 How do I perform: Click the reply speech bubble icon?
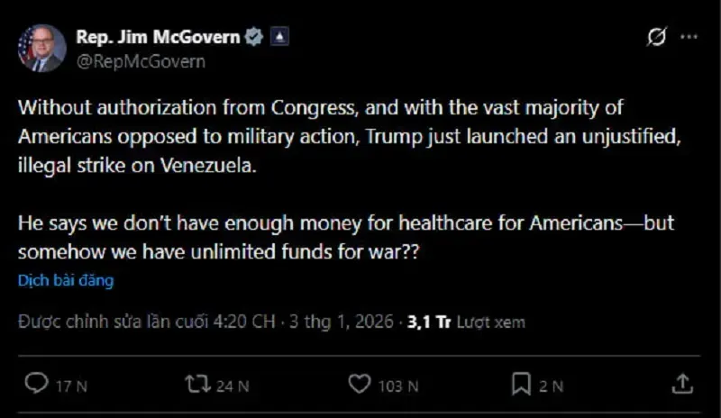coord(35,385)
